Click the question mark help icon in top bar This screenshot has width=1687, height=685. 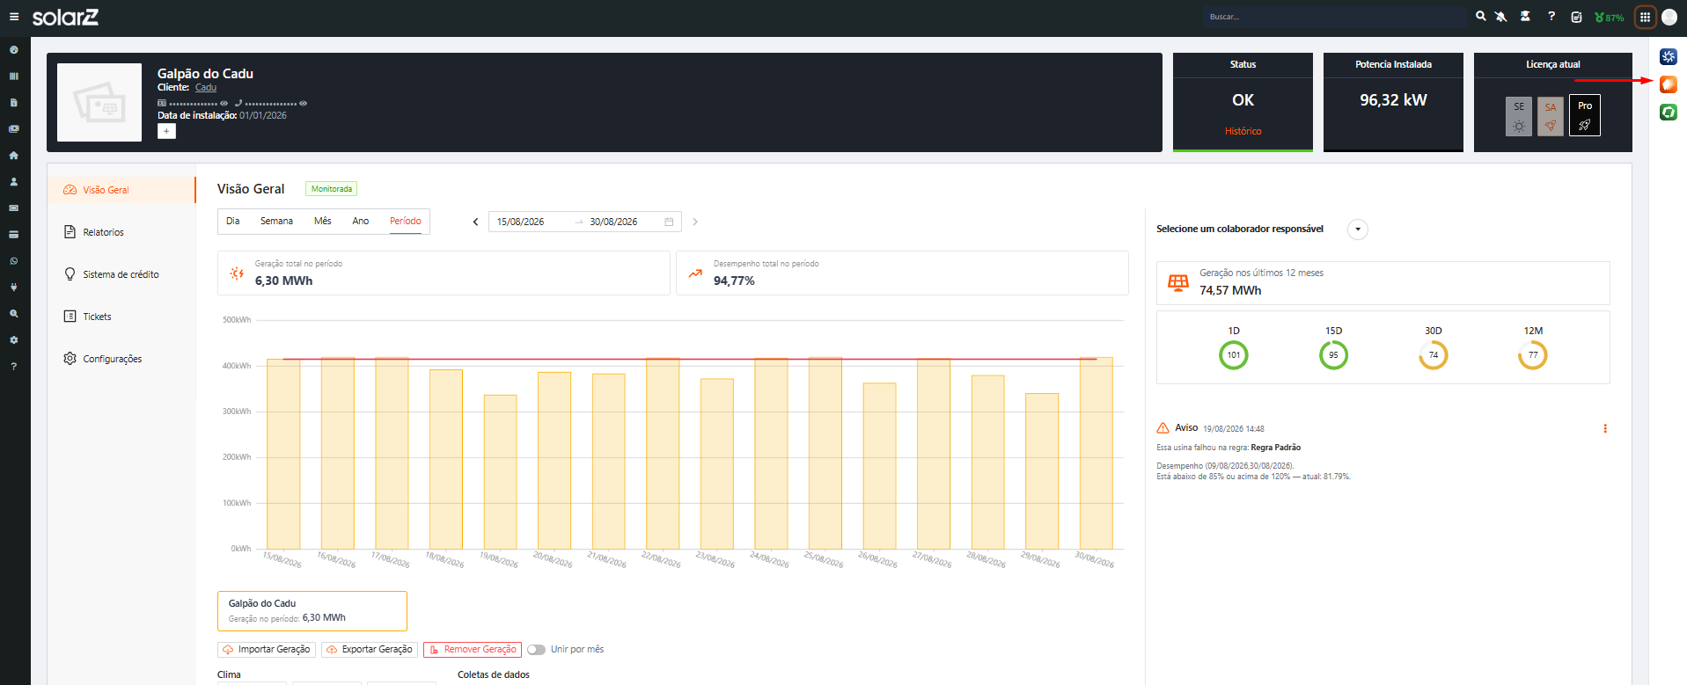(x=1551, y=17)
